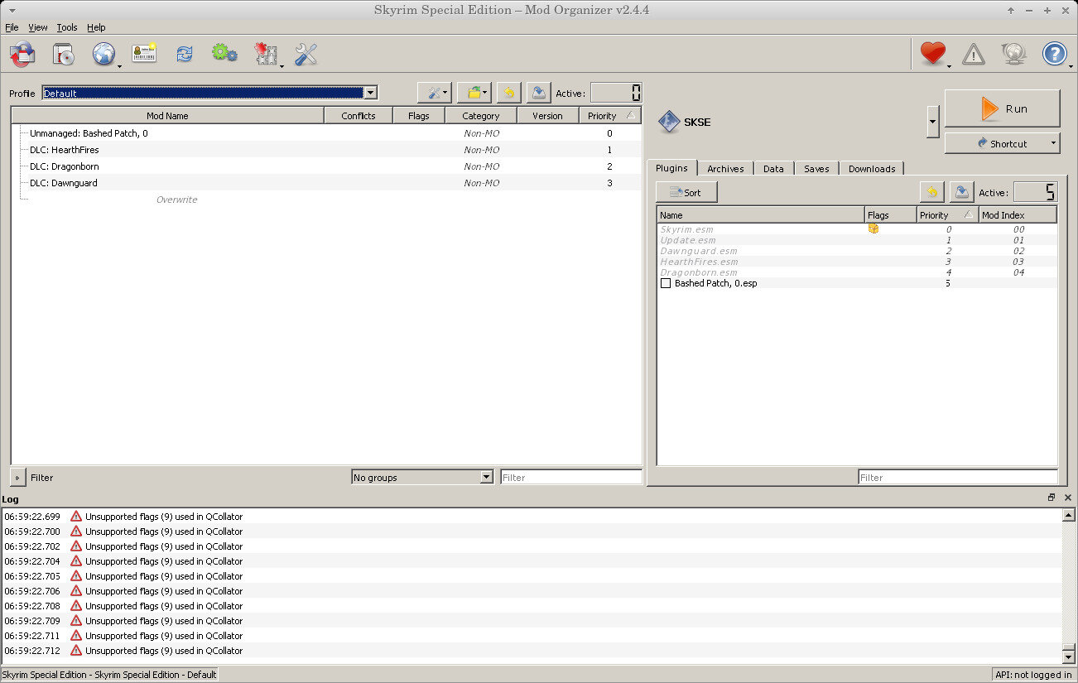
Task: Switch to the Saves tab
Action: coord(816,169)
